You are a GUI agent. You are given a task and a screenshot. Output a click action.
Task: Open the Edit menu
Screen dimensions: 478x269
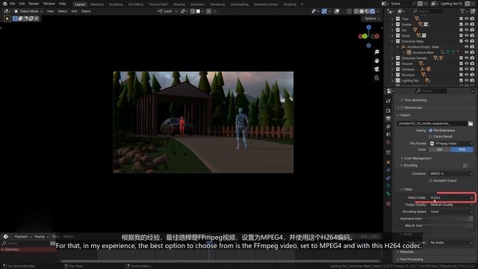click(x=22, y=4)
